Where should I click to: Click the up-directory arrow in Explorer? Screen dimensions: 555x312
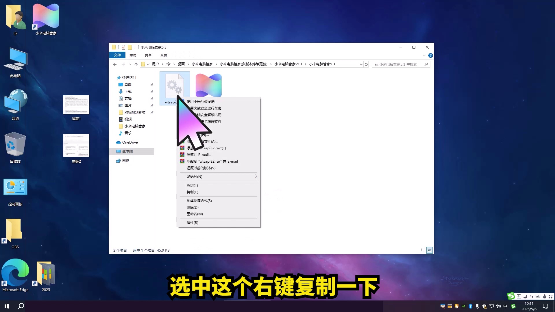pos(136,64)
